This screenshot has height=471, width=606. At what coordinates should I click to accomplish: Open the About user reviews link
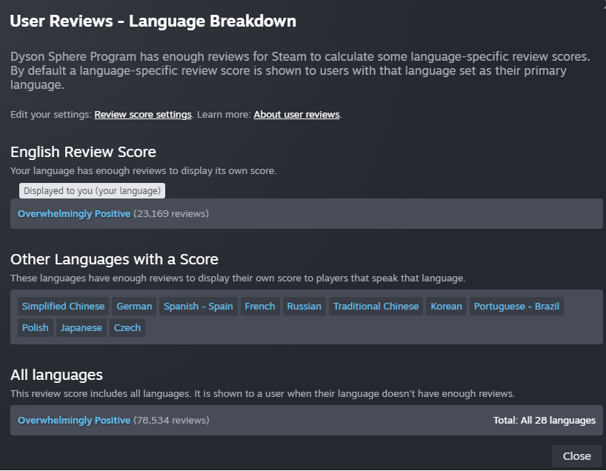[x=297, y=115]
